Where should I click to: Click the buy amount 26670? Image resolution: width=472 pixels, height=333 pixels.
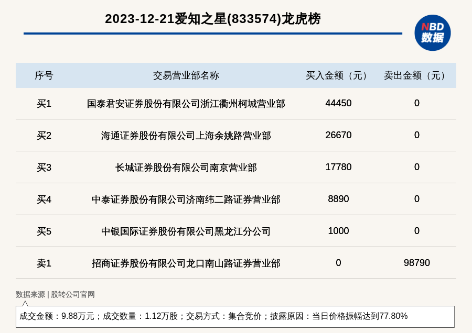point(338,135)
